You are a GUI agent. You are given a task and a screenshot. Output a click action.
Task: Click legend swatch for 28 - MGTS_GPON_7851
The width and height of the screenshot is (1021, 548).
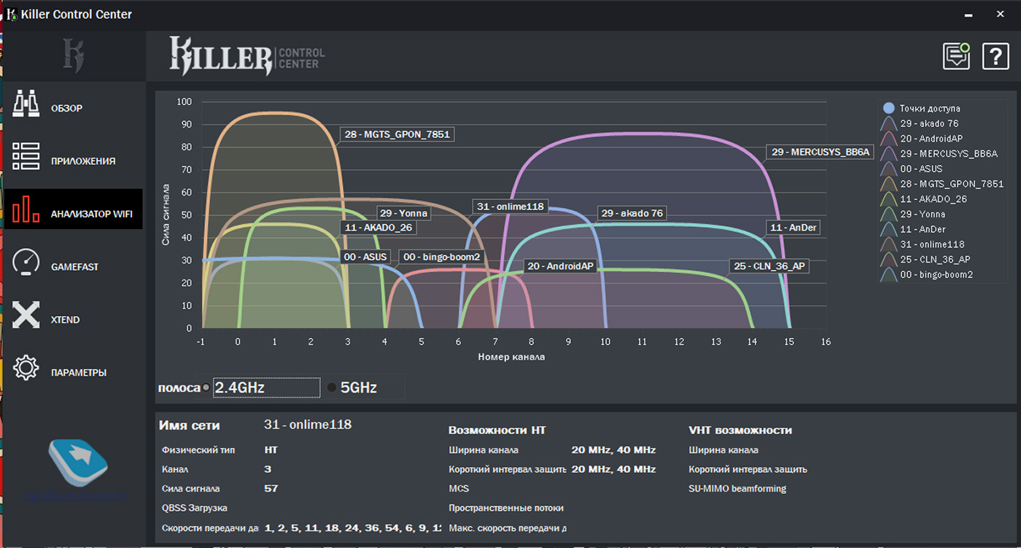coord(888,184)
